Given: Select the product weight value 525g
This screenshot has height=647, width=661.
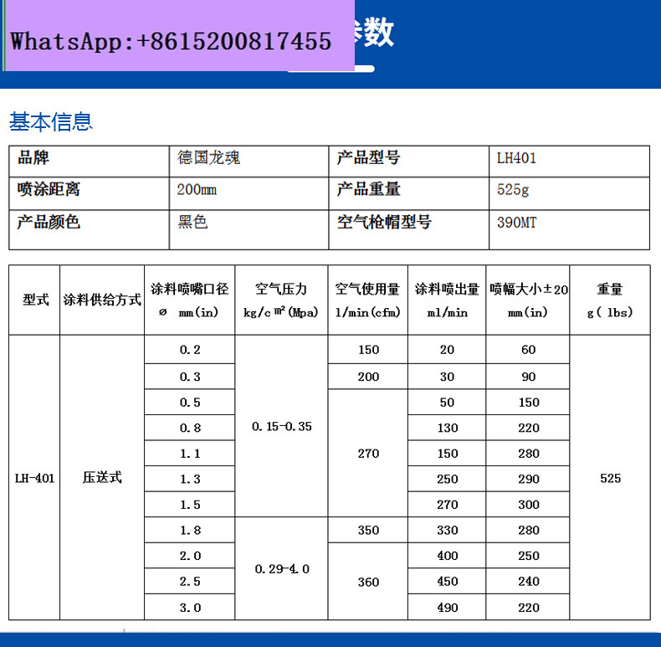Looking at the screenshot, I should click(513, 190).
